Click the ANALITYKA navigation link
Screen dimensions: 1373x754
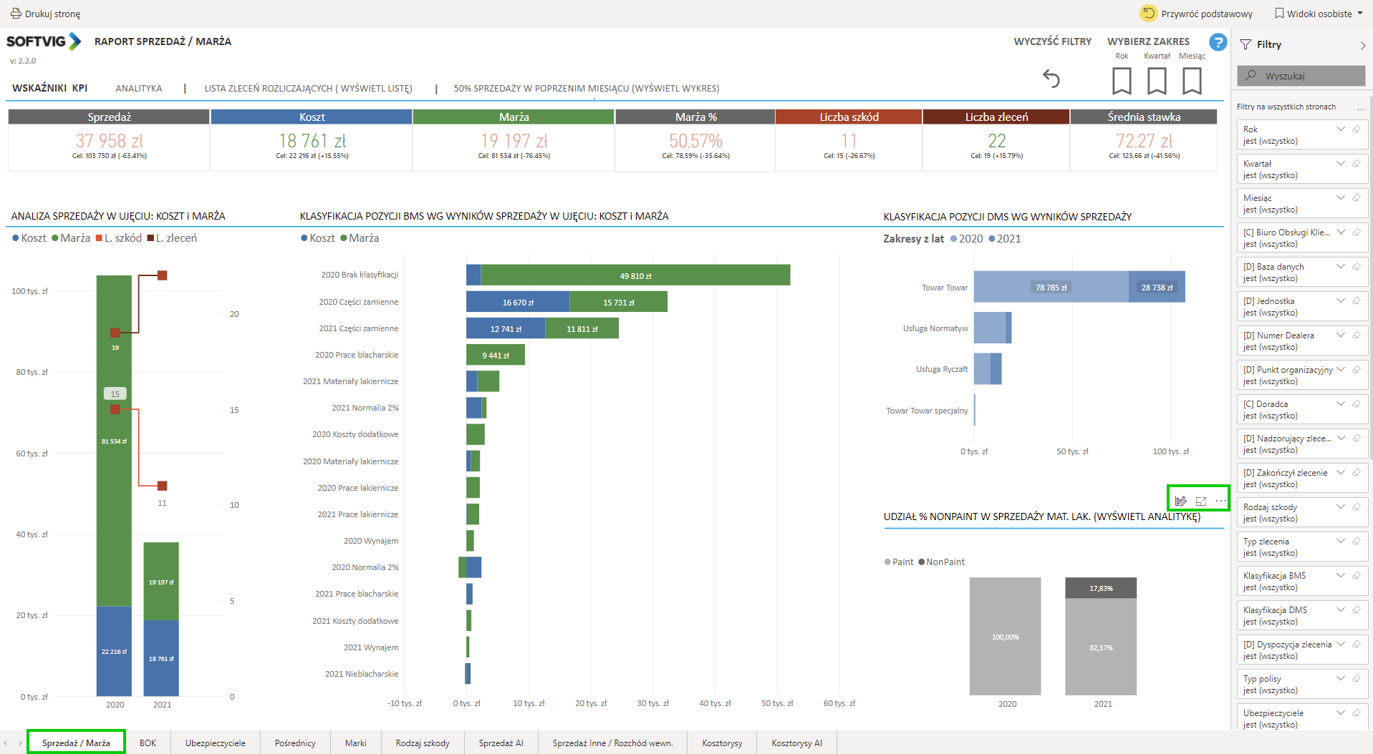click(x=139, y=89)
